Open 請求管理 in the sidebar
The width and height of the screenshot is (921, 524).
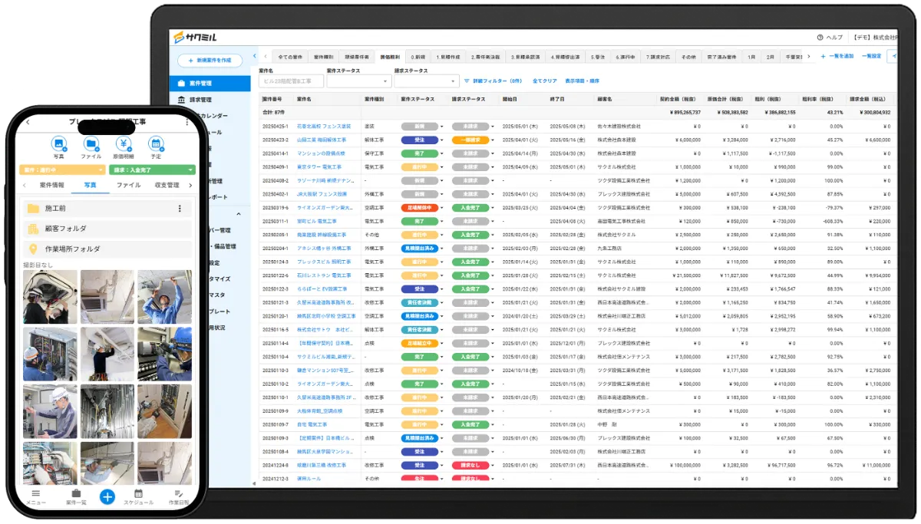pyautogui.click(x=200, y=100)
